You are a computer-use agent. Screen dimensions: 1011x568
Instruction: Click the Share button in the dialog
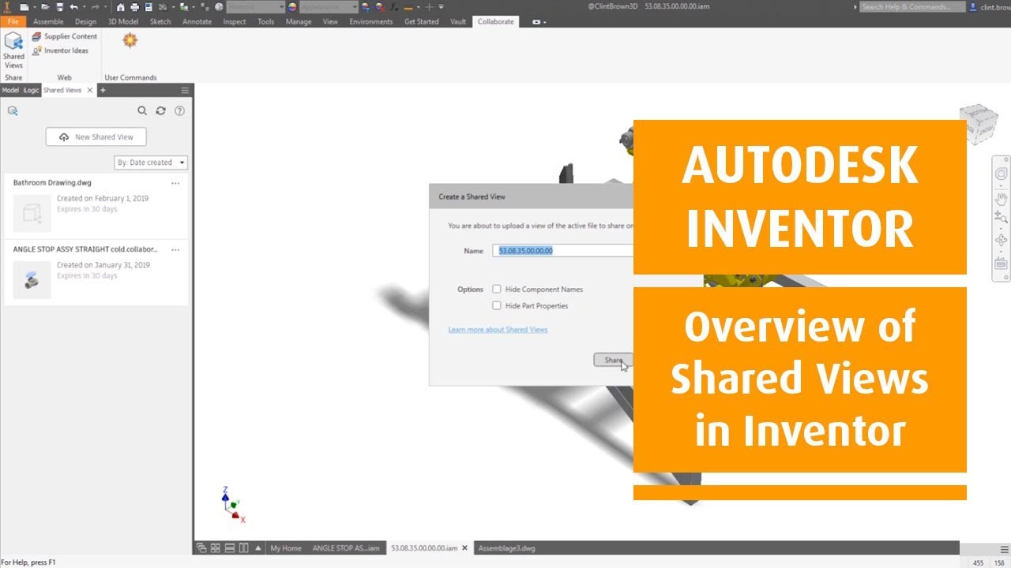click(x=613, y=360)
